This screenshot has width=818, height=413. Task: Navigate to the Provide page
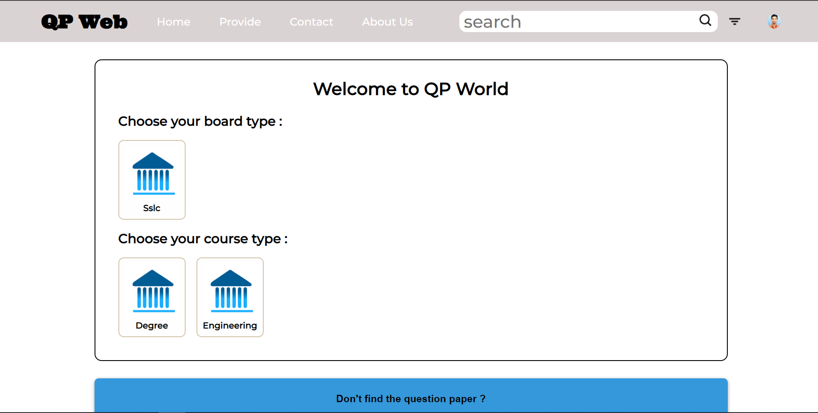coord(240,22)
